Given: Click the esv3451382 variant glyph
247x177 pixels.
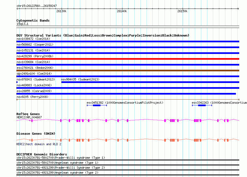Looking at the screenshot, I should click(97, 105).
